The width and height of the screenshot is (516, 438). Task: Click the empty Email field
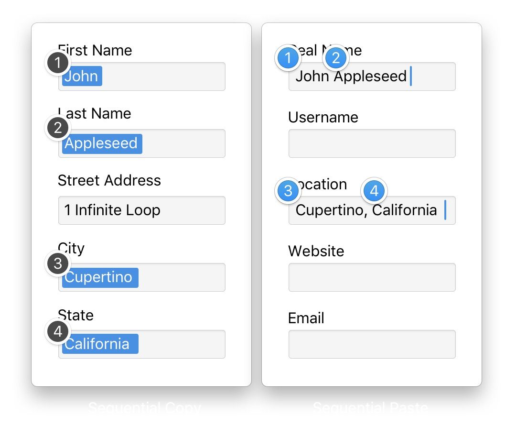click(x=372, y=344)
